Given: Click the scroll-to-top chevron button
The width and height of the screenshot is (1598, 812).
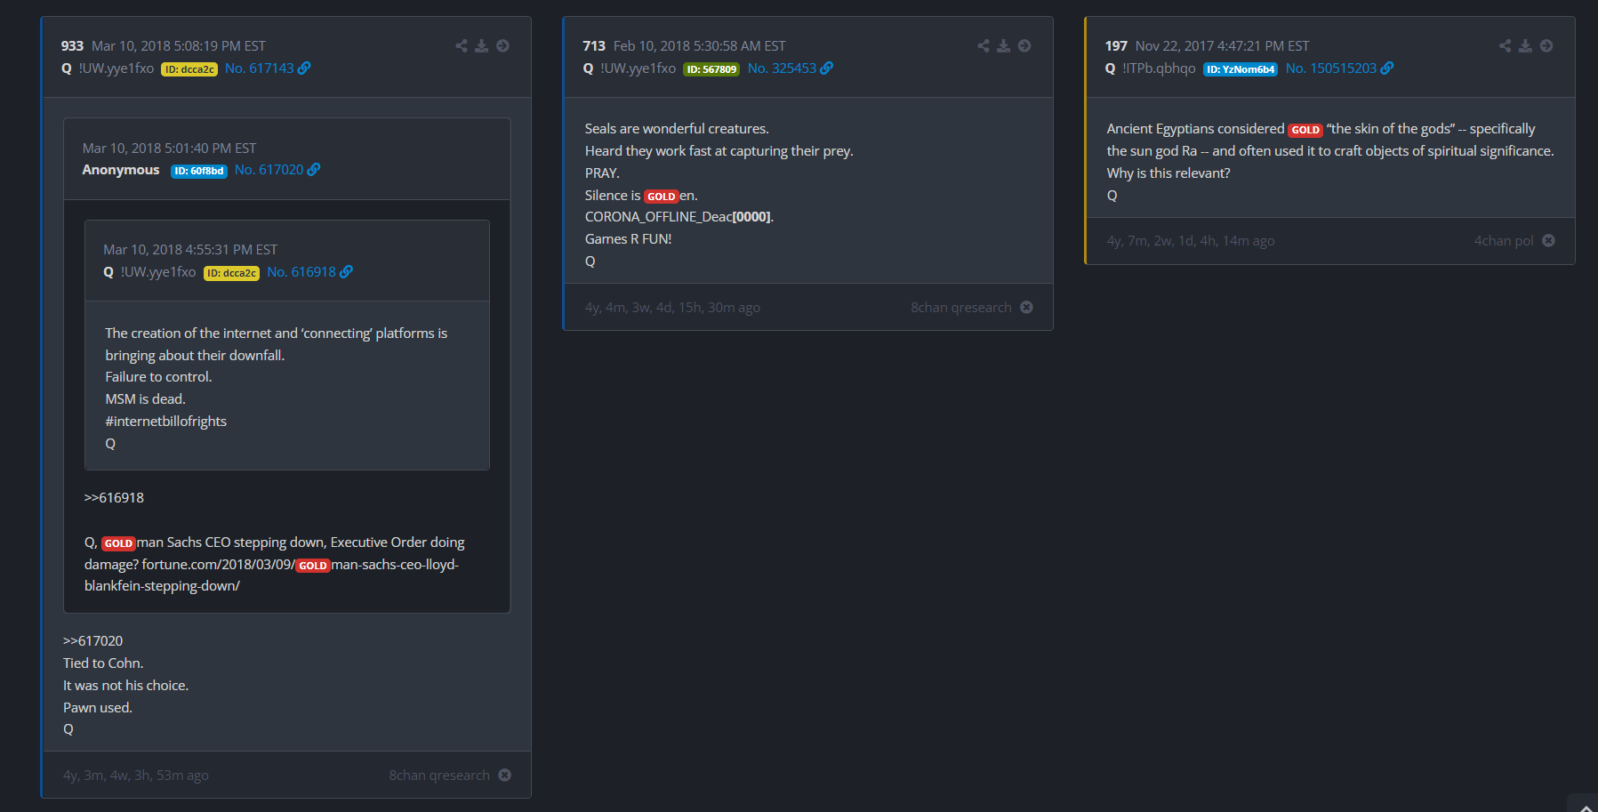Looking at the screenshot, I should (x=1586, y=806).
